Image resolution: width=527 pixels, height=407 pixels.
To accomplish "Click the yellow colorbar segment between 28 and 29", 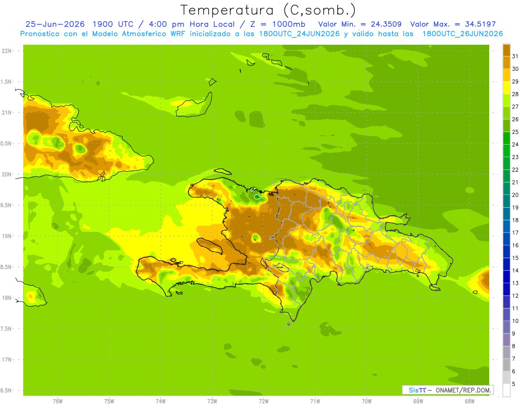I will [x=506, y=87].
